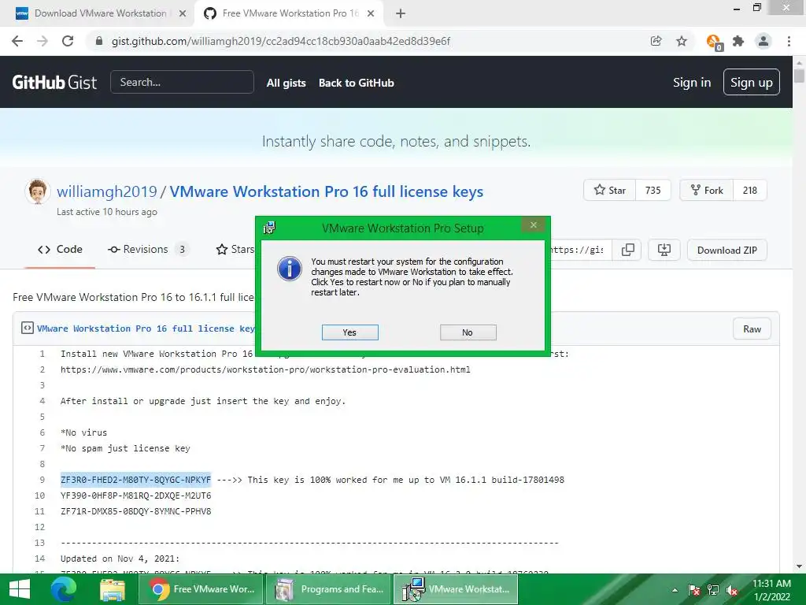Click No in the VMware Setup dialog
806x605 pixels.
pos(468,332)
